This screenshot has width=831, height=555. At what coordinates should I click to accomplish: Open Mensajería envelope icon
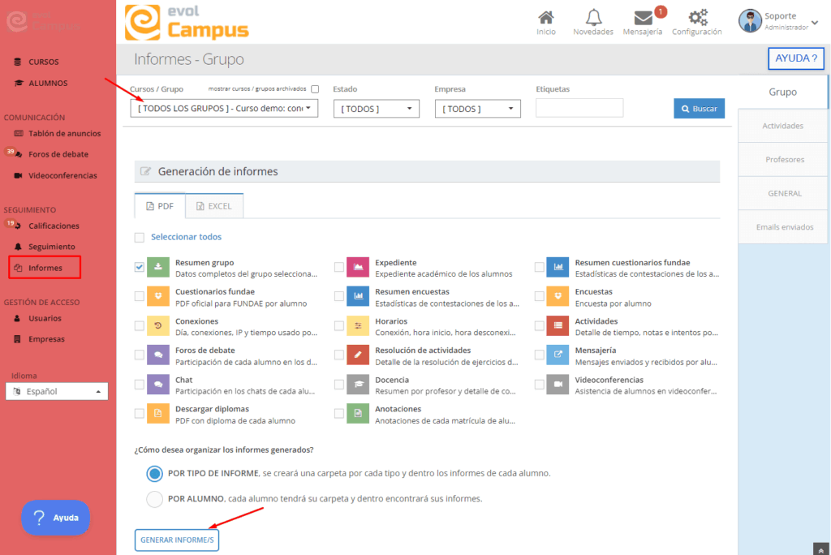643,19
